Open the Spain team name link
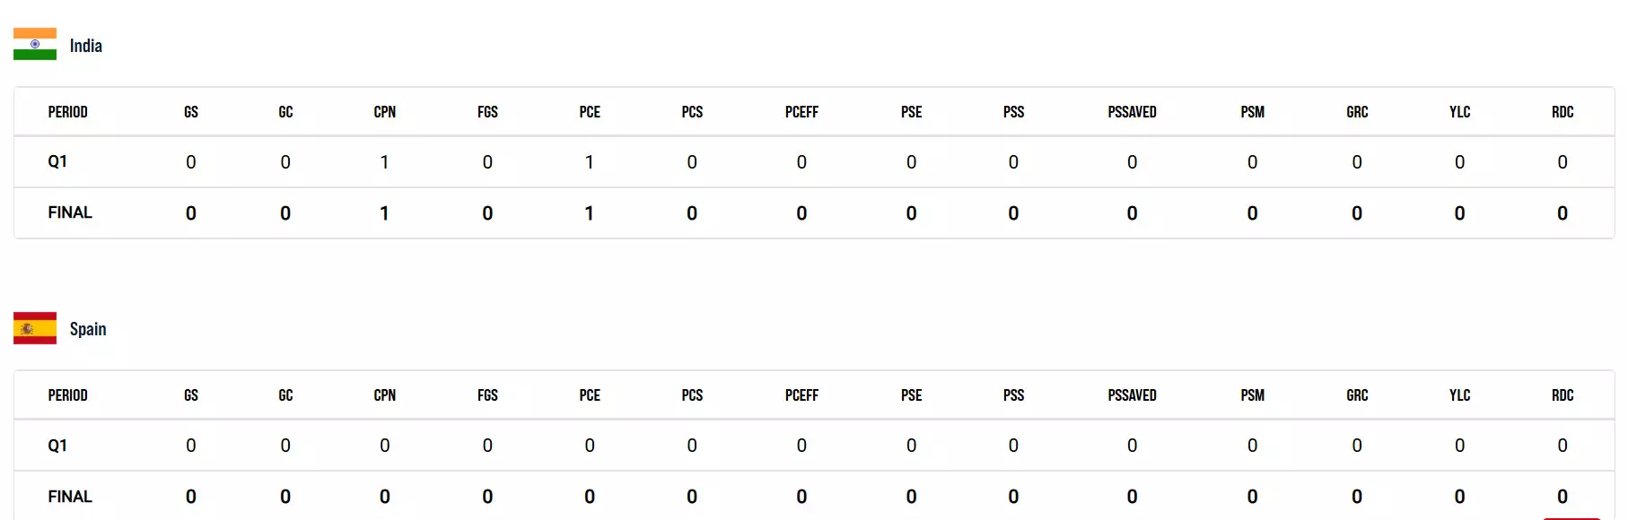 (x=88, y=329)
